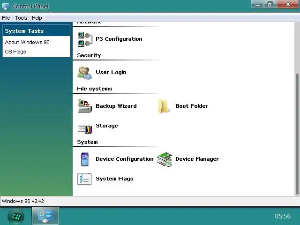Click the Storage drive icon
This screenshot has height=225, width=300.
[x=85, y=129]
